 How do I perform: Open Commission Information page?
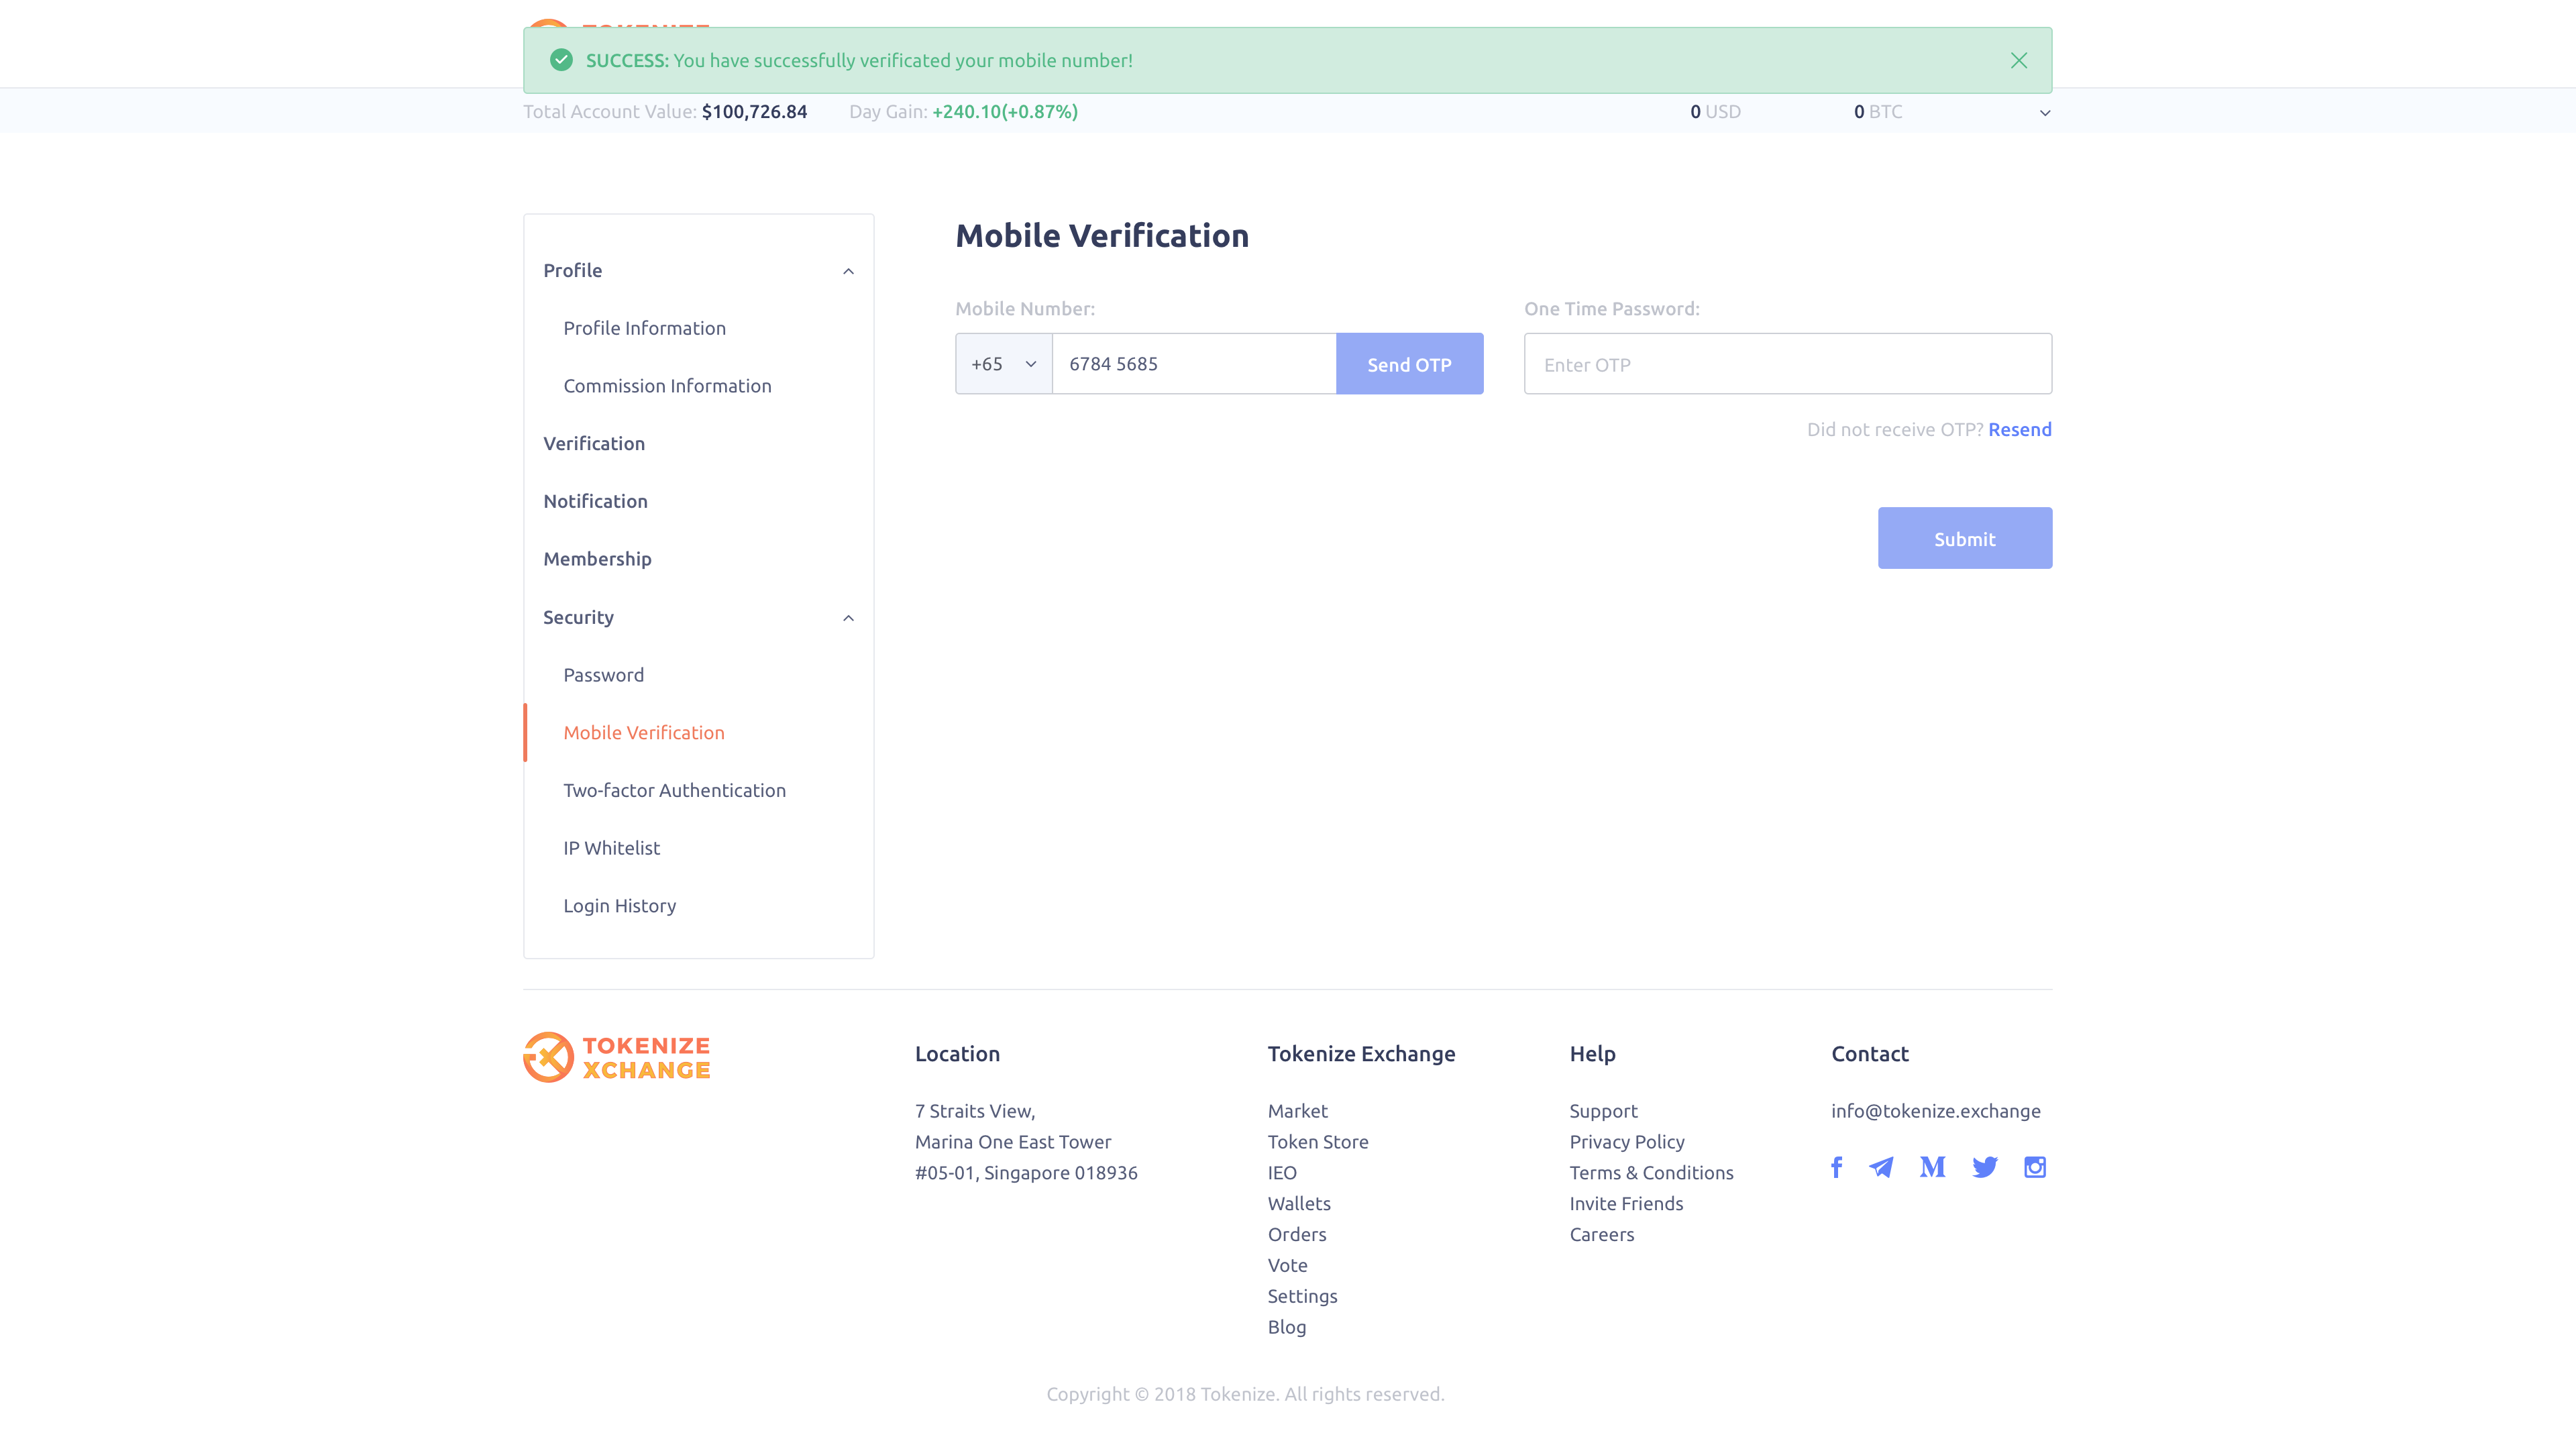click(x=667, y=386)
